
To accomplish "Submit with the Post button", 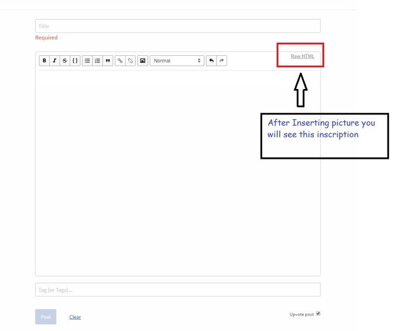I will tap(46, 317).
